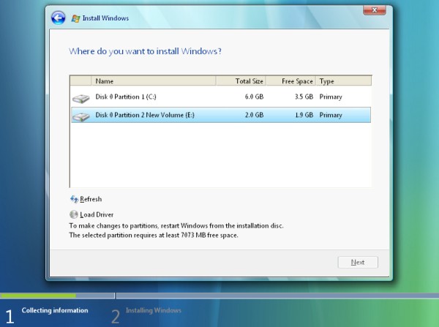The width and height of the screenshot is (439, 327).
Task: Open the Load Driver link
Action: (97, 214)
